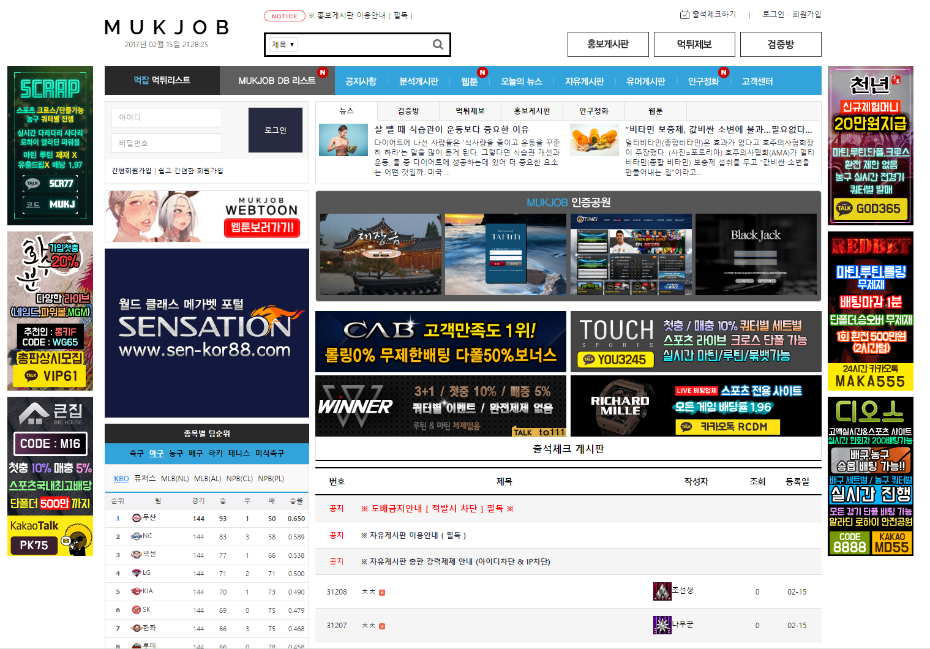The height and width of the screenshot is (649, 930).
Task: Open the 간편회원가입 link
Action: coord(131,171)
